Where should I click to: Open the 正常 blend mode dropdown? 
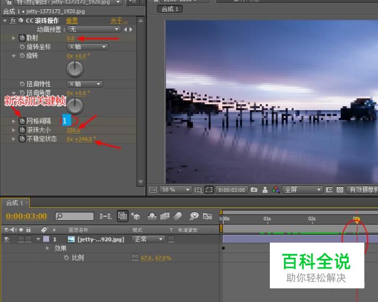pyautogui.click(x=148, y=239)
